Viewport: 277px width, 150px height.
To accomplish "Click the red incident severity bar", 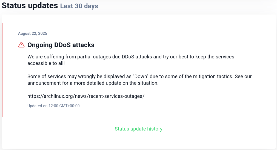I will [x=2, y=70].
